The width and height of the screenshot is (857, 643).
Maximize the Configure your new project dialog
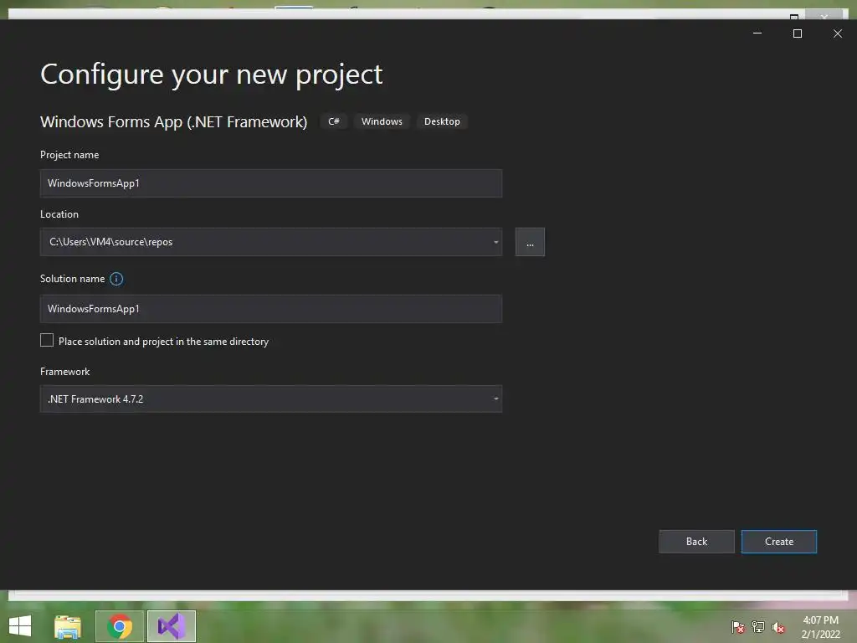pos(798,33)
